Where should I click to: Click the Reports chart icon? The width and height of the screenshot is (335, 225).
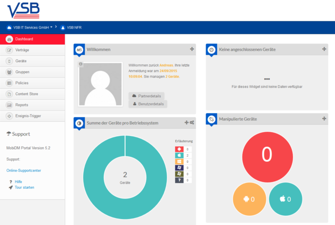click(9, 105)
